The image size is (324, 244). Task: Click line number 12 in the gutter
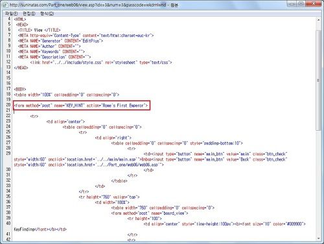(x=8, y=61)
